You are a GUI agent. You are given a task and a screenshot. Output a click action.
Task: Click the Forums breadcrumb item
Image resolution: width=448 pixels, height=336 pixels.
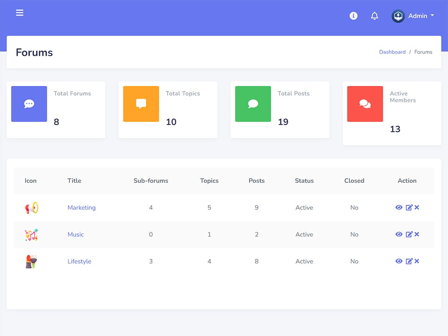[x=423, y=52]
